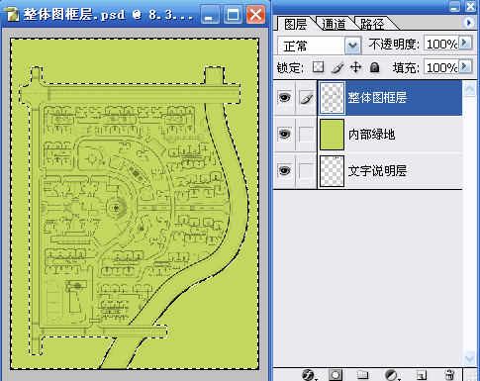Screen dimensions: 480x381
Task: Click the lock image pixels brush icon
Action: point(337,67)
